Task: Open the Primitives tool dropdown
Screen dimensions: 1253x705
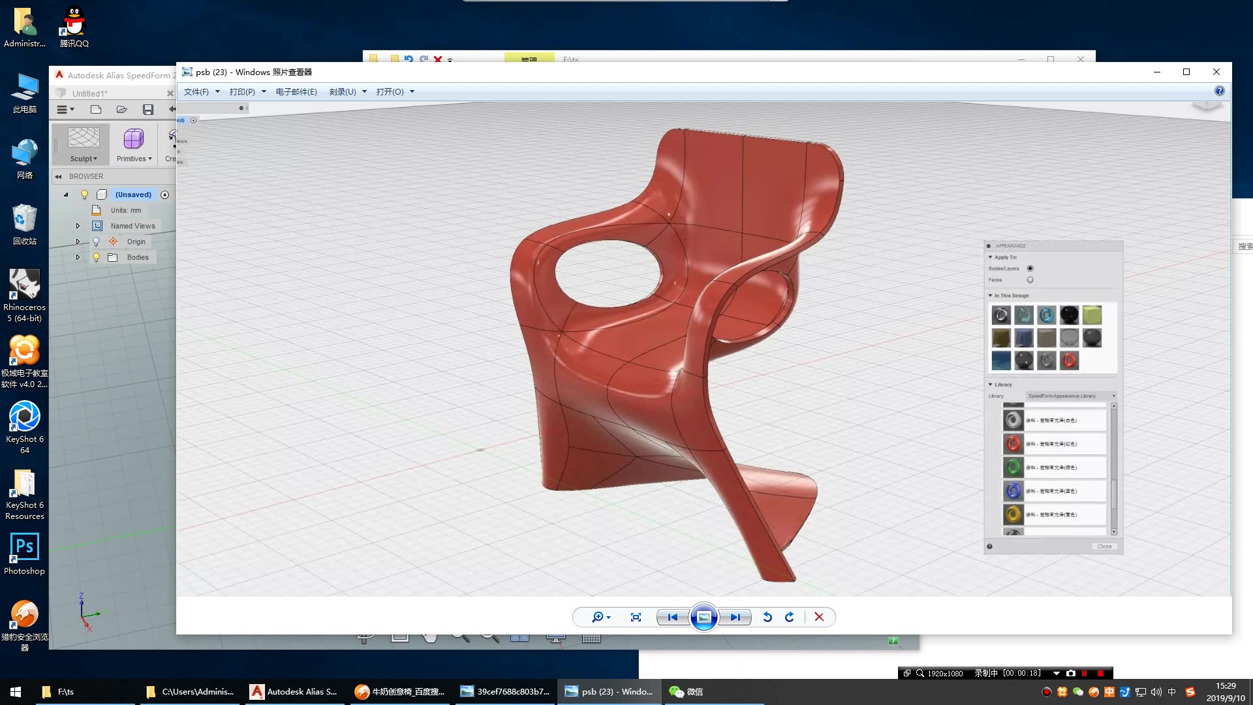Action: (x=134, y=159)
